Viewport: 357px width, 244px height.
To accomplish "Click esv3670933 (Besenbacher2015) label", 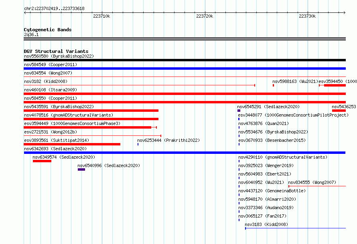I will tap(272, 140).
